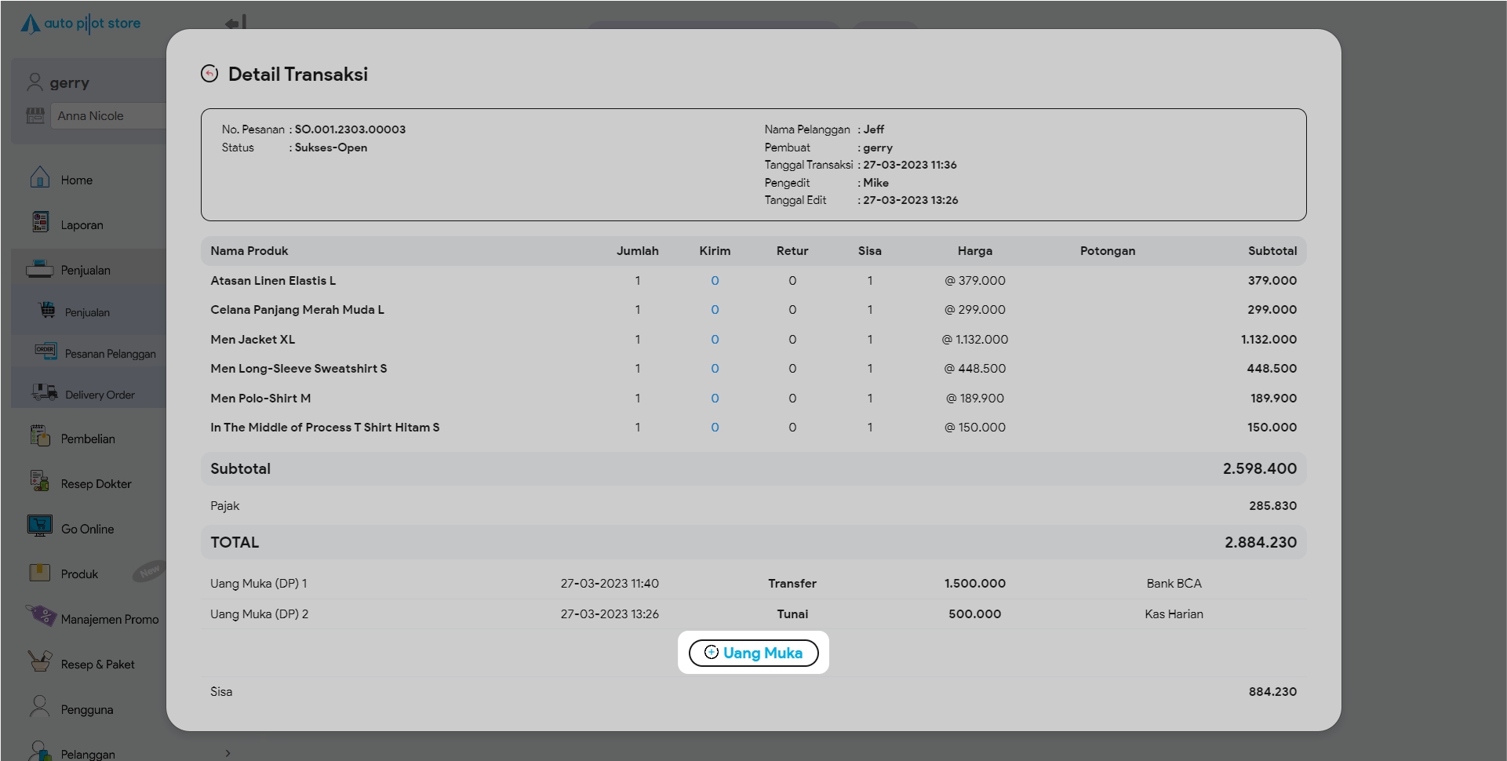This screenshot has width=1507, height=761.
Task: Click the back arrow icon beside Detail Transaksi
Action: point(209,74)
